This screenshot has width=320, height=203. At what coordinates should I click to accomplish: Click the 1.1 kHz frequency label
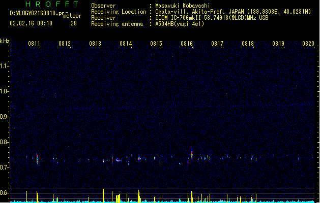click(x=4, y=66)
